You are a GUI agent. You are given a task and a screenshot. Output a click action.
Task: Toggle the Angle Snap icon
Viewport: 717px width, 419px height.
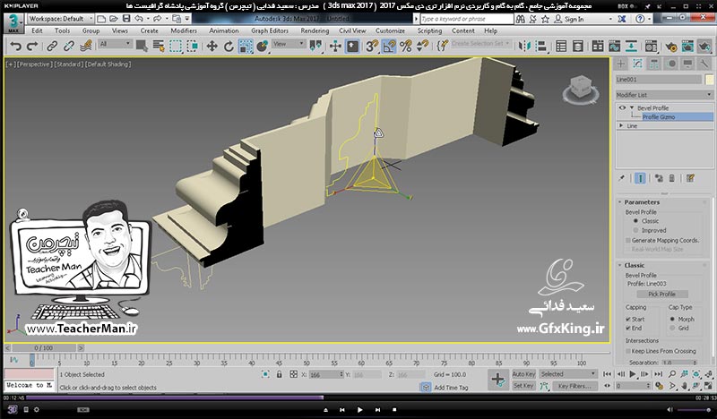[x=389, y=47]
